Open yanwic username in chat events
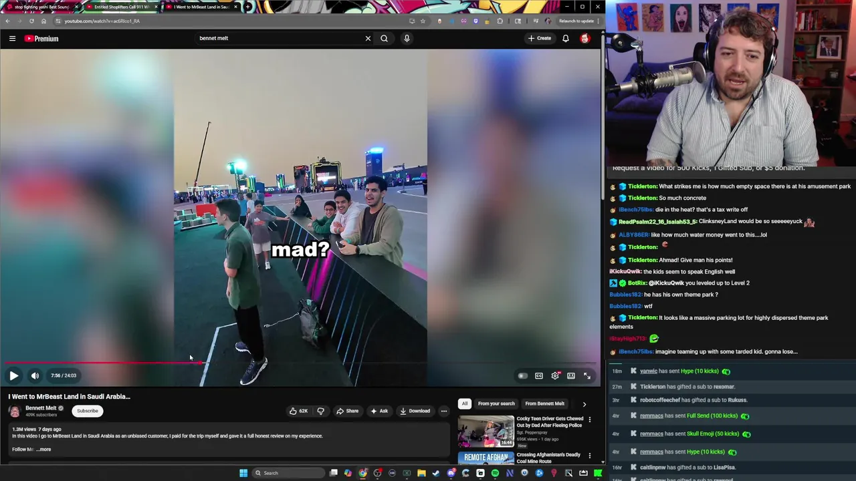The height and width of the screenshot is (481, 856). pyautogui.click(x=649, y=371)
